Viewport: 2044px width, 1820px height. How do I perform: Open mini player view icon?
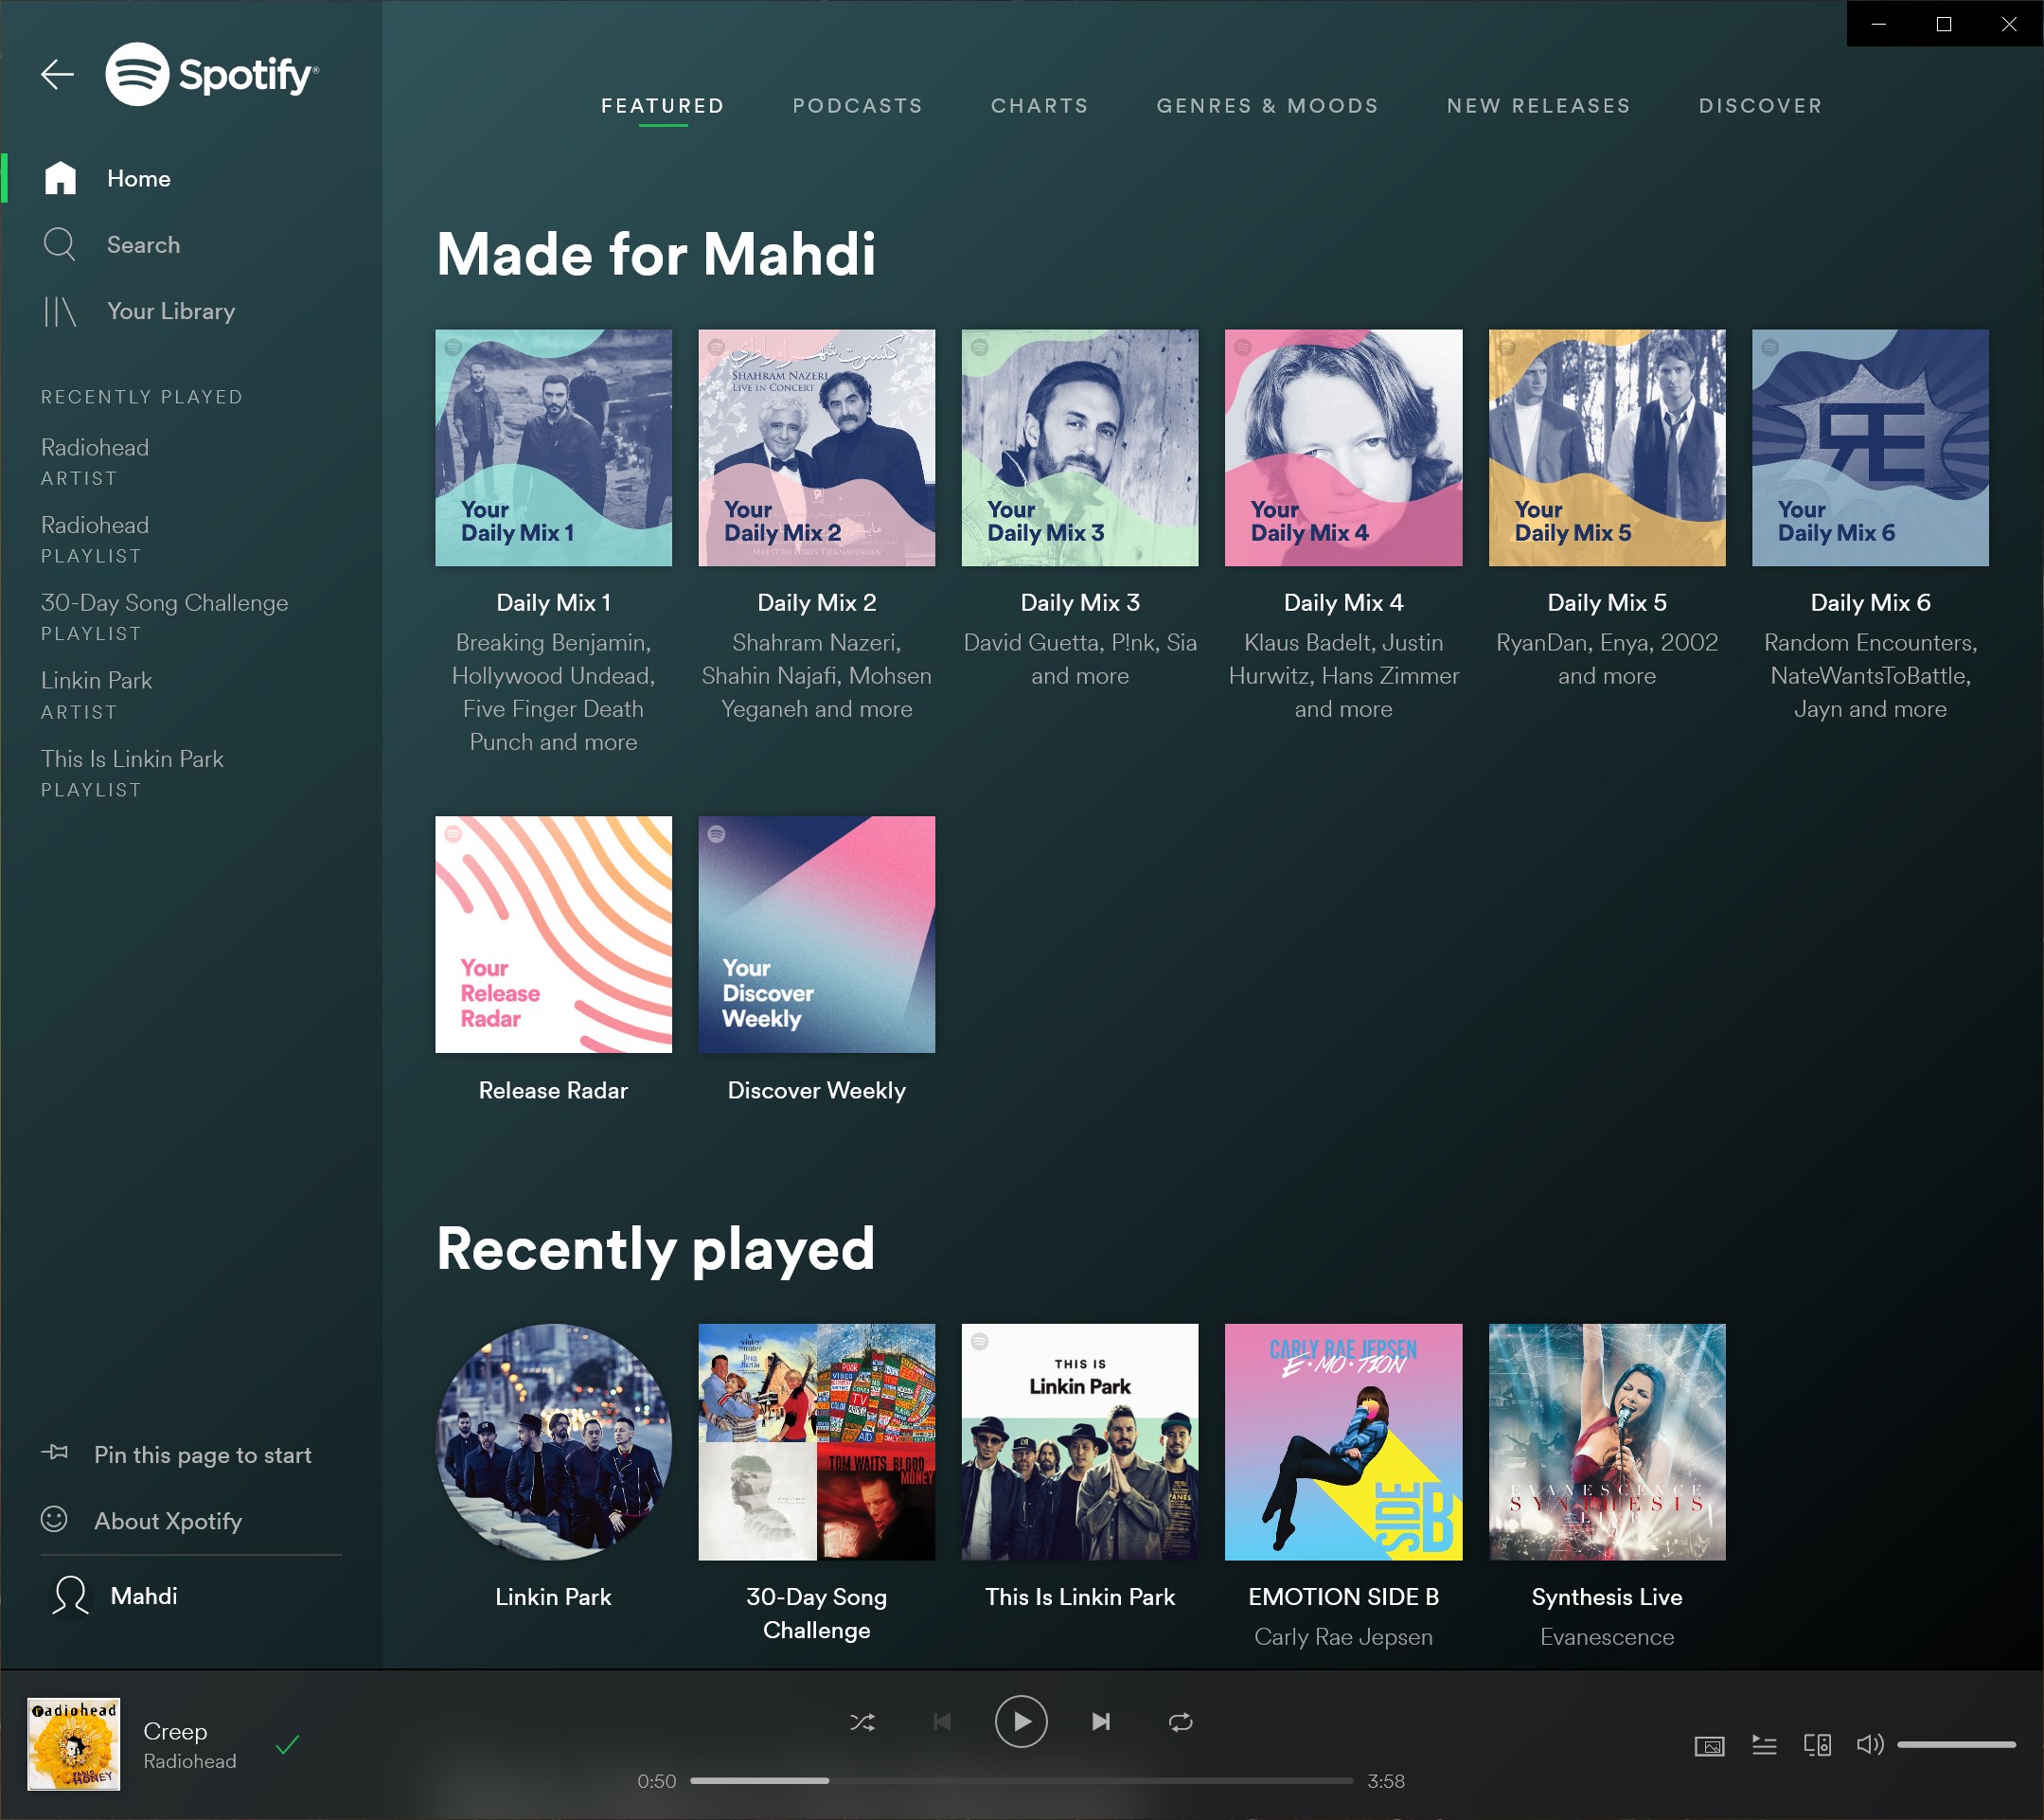point(1709,1747)
